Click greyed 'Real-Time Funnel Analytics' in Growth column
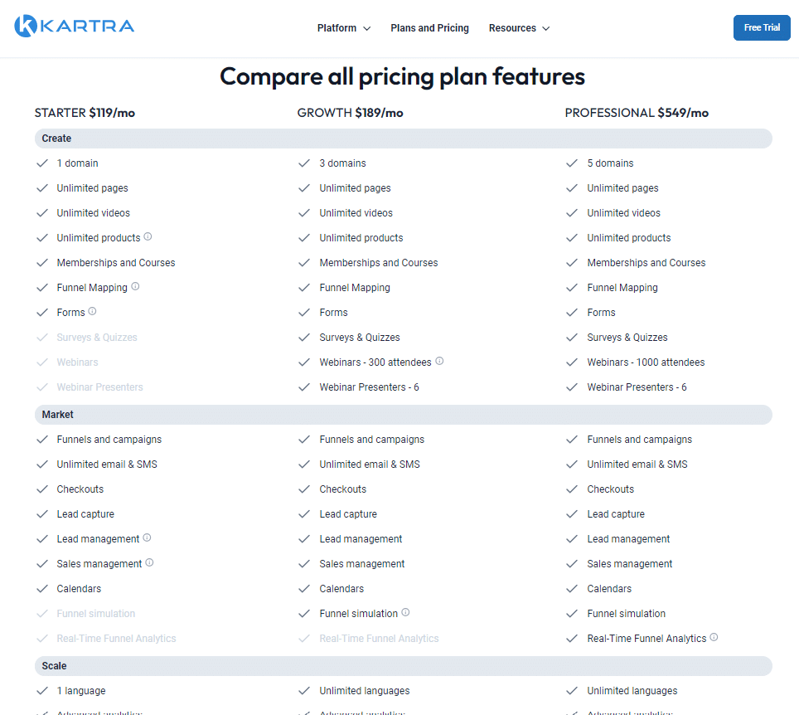799x715 pixels. coord(379,639)
